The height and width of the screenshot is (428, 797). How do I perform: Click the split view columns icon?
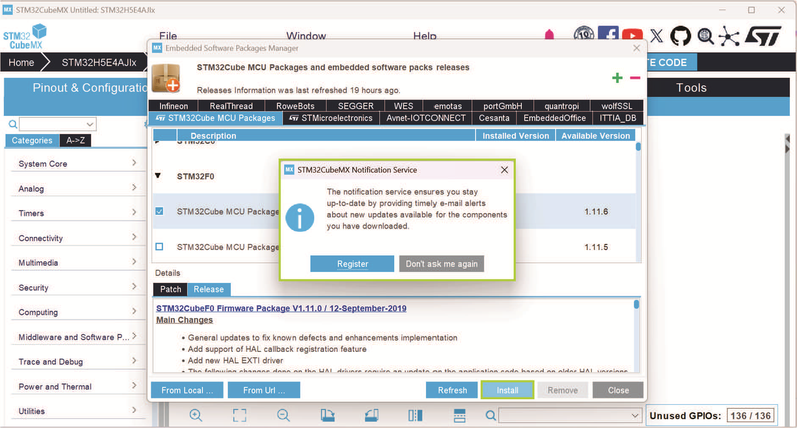415,415
